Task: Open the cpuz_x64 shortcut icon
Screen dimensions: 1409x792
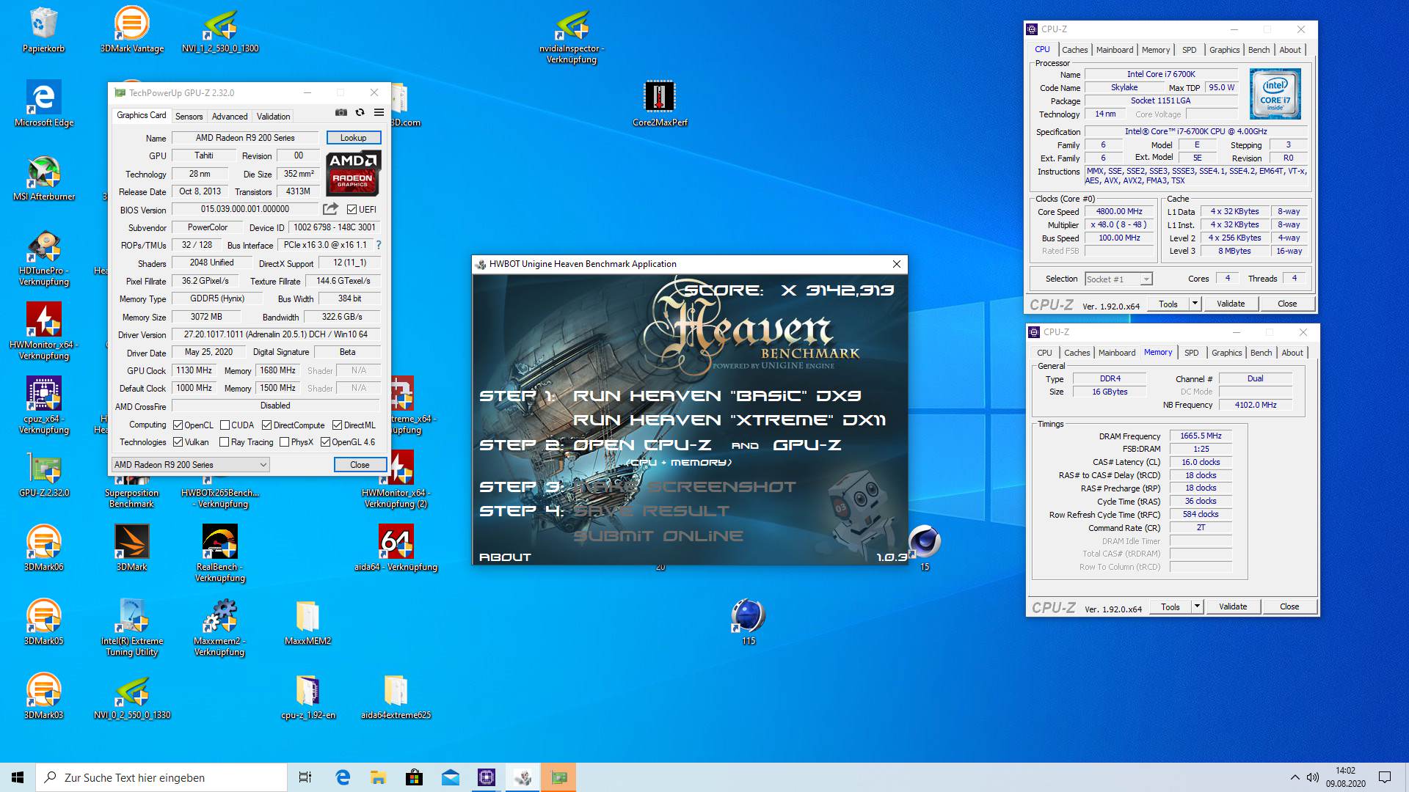Action: 44,406
